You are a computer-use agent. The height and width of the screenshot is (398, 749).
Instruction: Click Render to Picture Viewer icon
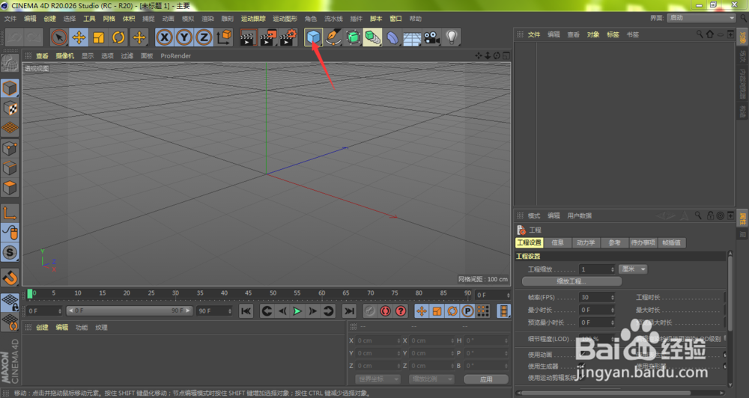tap(268, 37)
